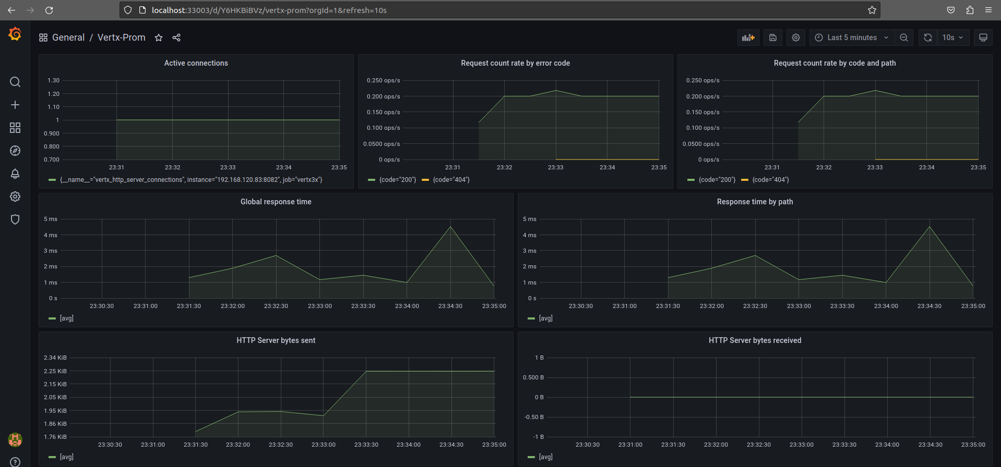Screen dimensions: 1001x467
Task: Open the Grafana home logo
Action: (x=15, y=34)
